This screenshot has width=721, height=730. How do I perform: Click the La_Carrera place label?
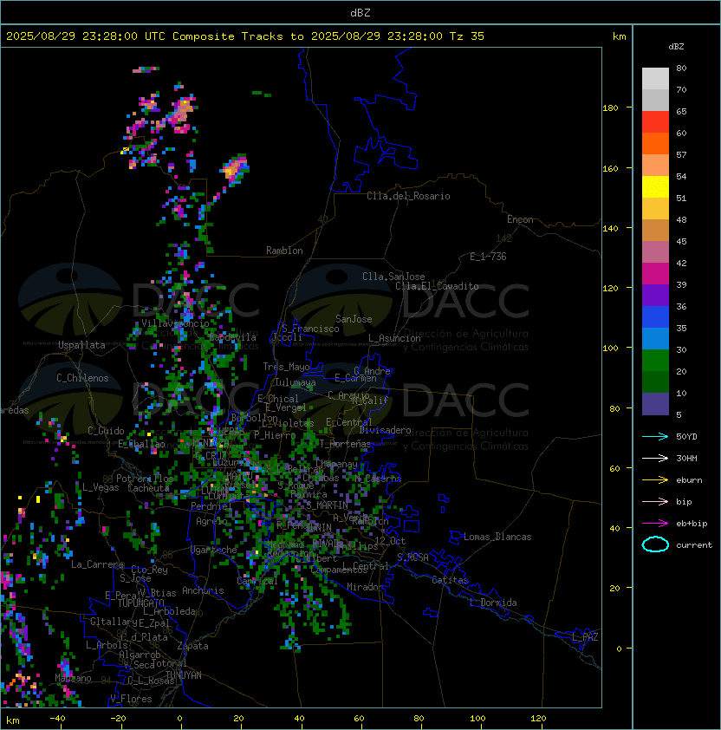coord(98,564)
